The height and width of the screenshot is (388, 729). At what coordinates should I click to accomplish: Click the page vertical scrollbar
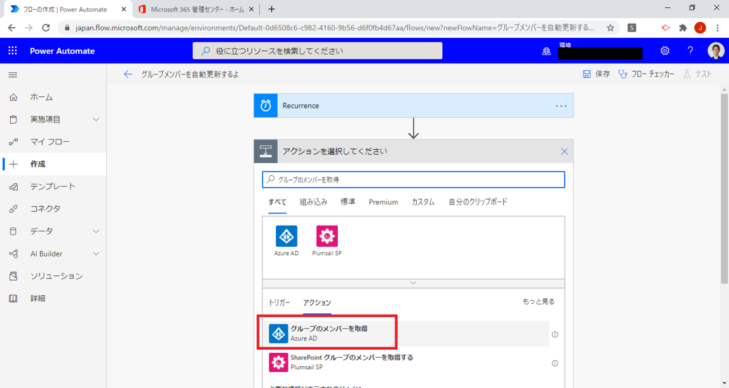[724, 188]
